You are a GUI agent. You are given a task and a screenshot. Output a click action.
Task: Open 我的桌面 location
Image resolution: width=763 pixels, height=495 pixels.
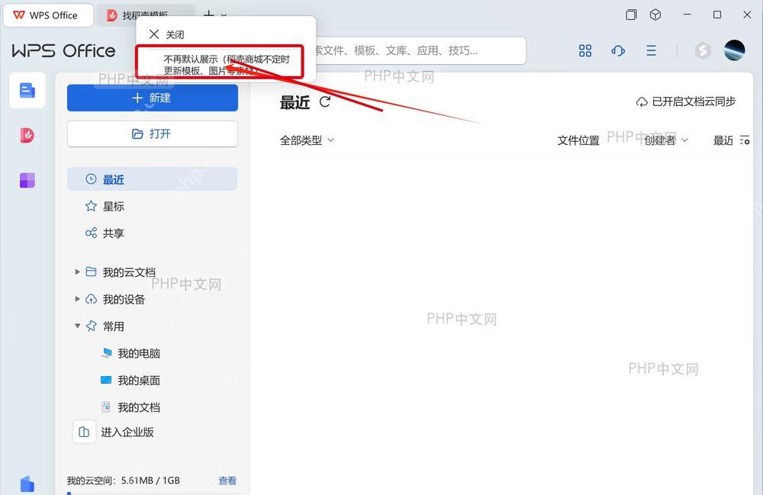(139, 381)
